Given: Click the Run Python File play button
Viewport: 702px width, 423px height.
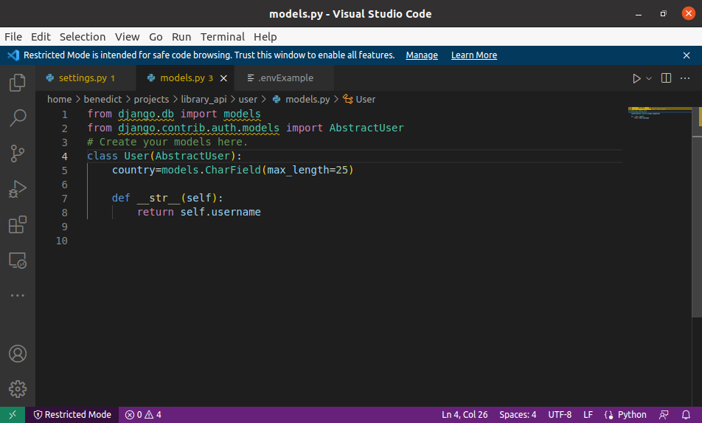Looking at the screenshot, I should pyautogui.click(x=636, y=78).
